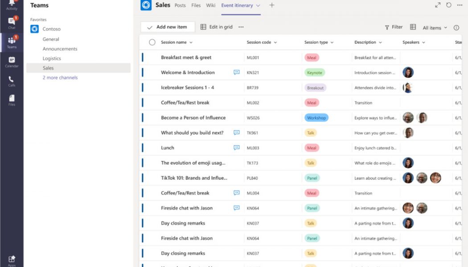The height and width of the screenshot is (267, 468).
Task: Select all rows with the header circle
Action: click(x=152, y=42)
